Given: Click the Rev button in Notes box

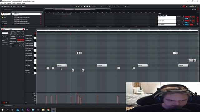Looking at the screenshot, I should click(x=11, y=35).
